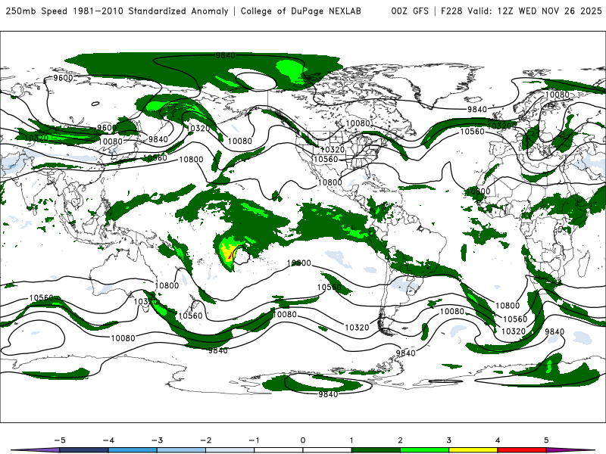Screen dimensions: 606x454
Task: Click the '10800' contour label over West Africa
Action: coord(478,191)
